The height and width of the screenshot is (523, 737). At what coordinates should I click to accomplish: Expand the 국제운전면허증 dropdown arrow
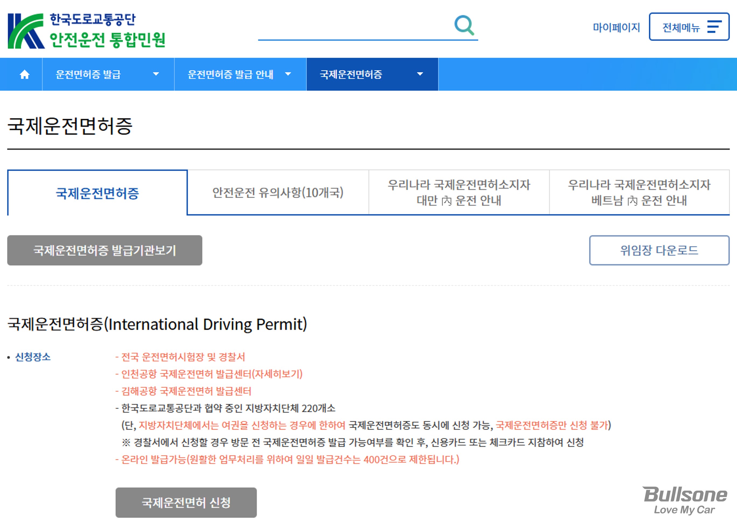pyautogui.click(x=420, y=74)
